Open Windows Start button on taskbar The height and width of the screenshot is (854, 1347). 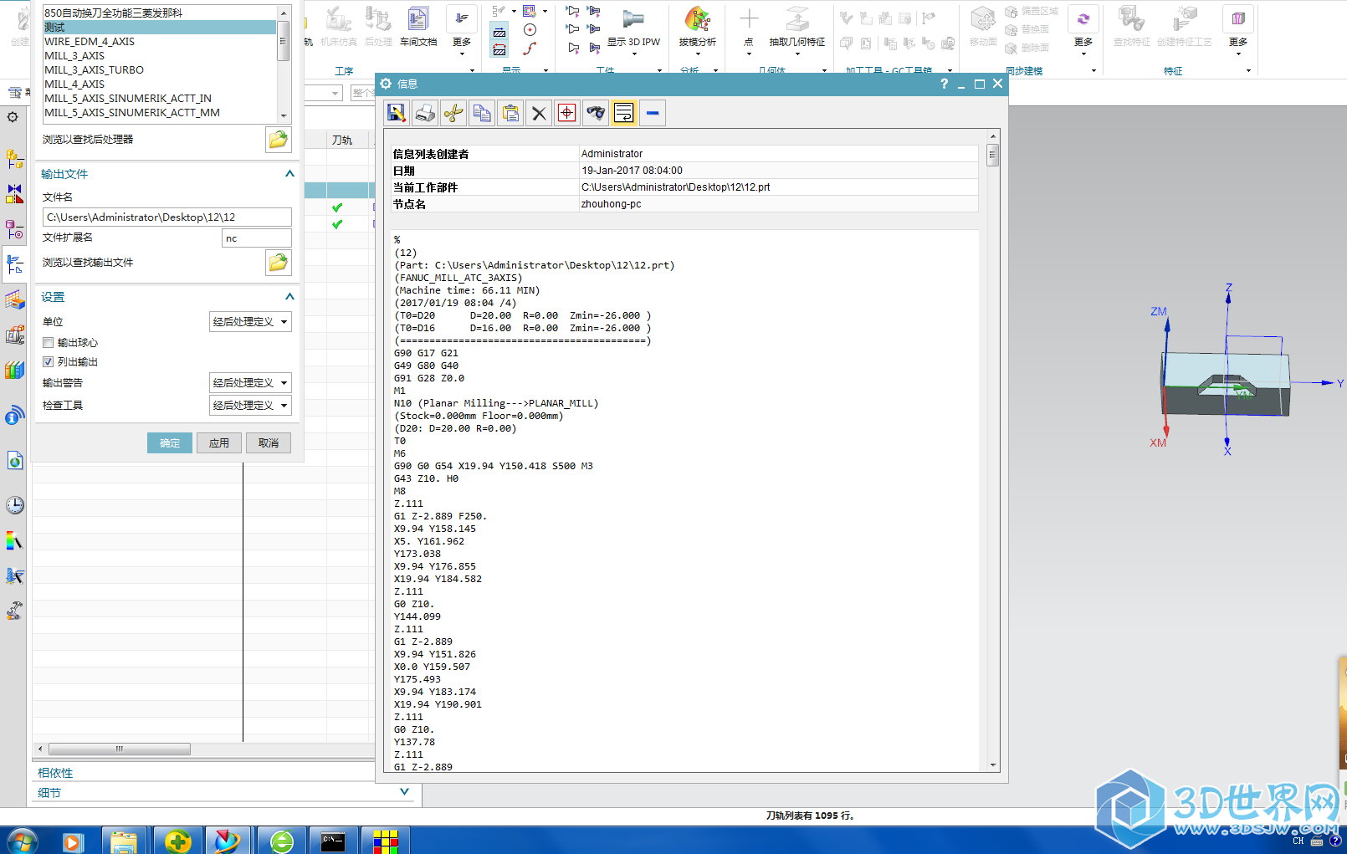(x=22, y=841)
